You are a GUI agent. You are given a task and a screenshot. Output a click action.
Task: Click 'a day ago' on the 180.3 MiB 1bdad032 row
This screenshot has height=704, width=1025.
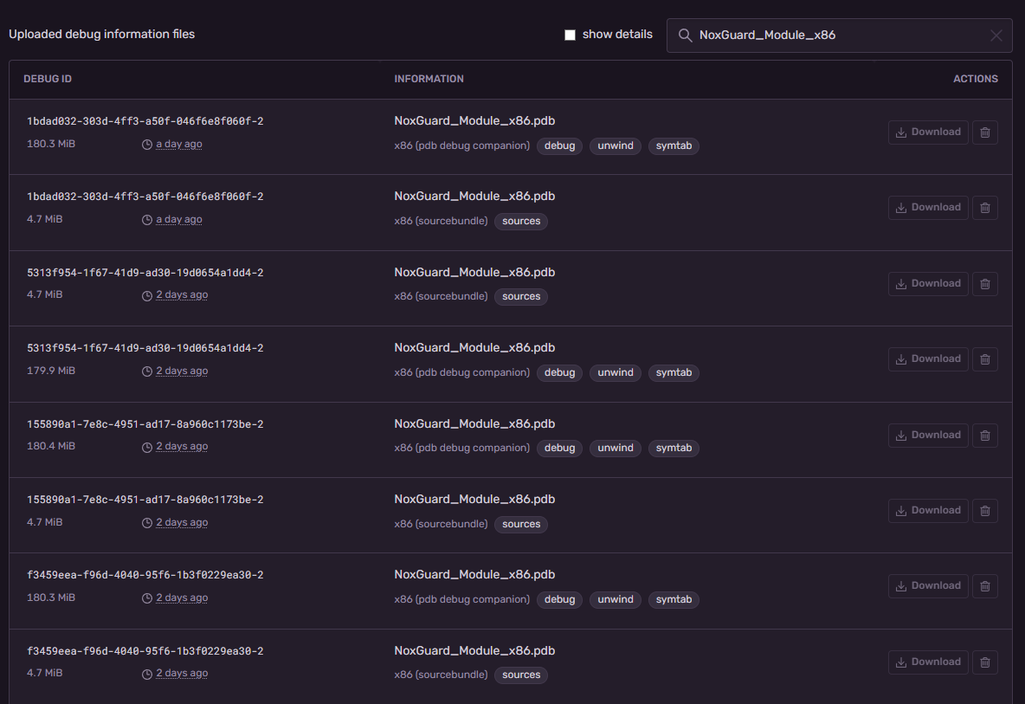(178, 144)
